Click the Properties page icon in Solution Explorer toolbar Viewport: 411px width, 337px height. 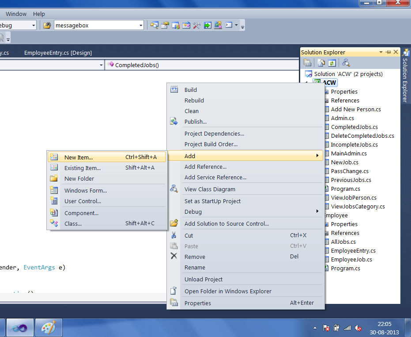point(307,63)
